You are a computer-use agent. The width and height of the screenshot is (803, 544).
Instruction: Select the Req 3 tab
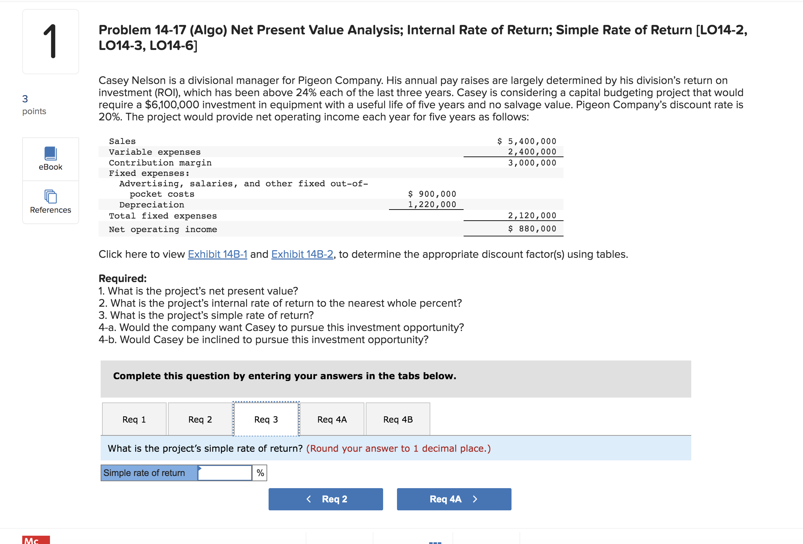[x=266, y=419]
